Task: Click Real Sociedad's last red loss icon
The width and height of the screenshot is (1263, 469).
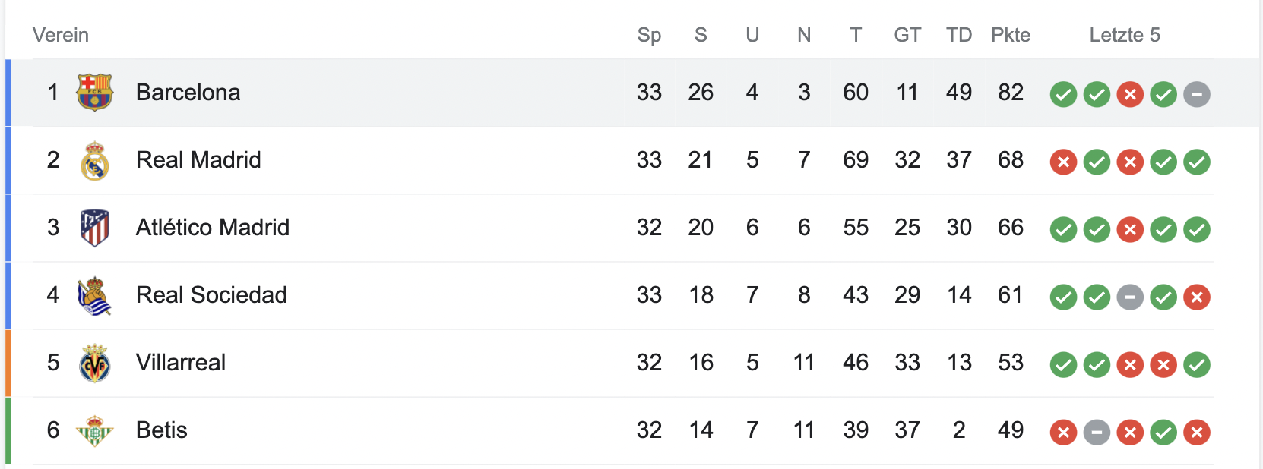Action: tap(1196, 297)
